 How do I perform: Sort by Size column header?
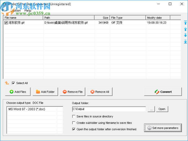point(102,18)
